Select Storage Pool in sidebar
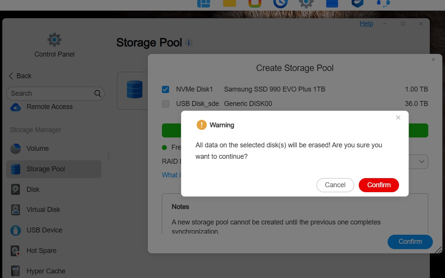The width and height of the screenshot is (445, 278). click(54, 169)
